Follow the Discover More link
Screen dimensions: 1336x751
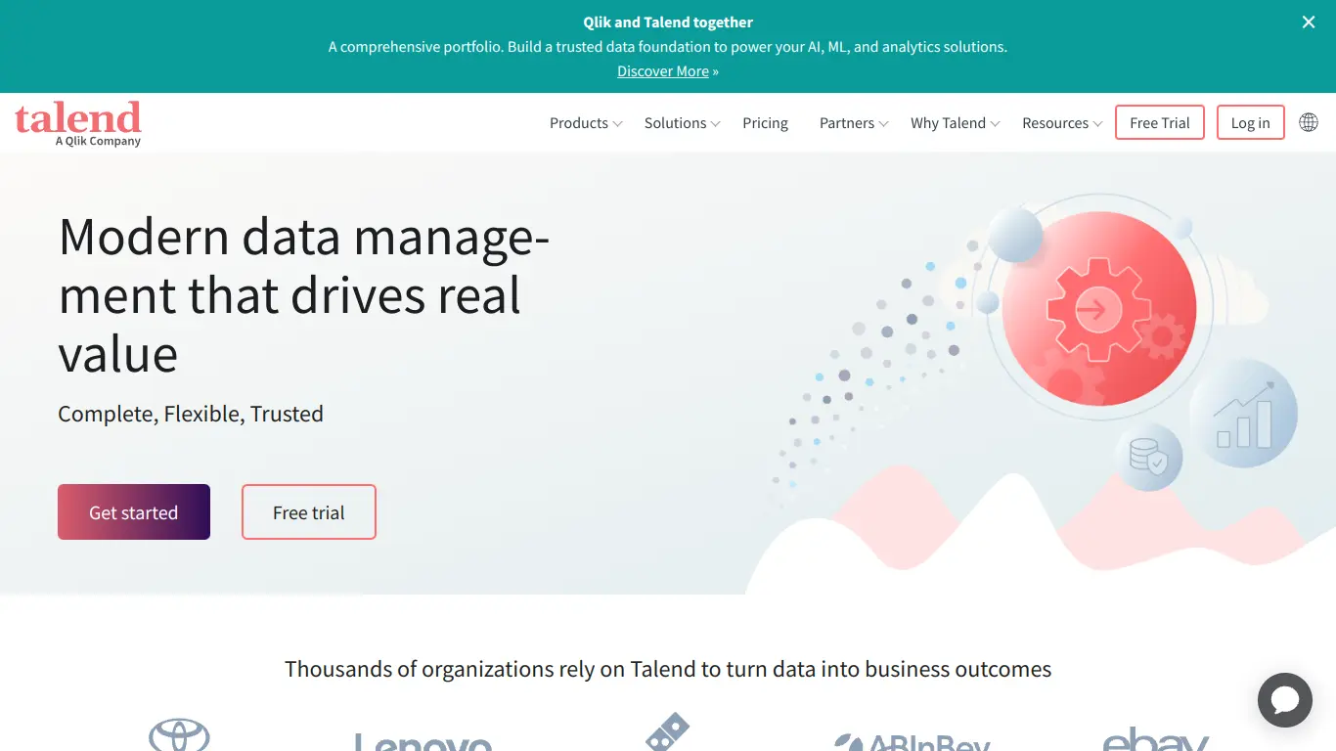(x=663, y=71)
